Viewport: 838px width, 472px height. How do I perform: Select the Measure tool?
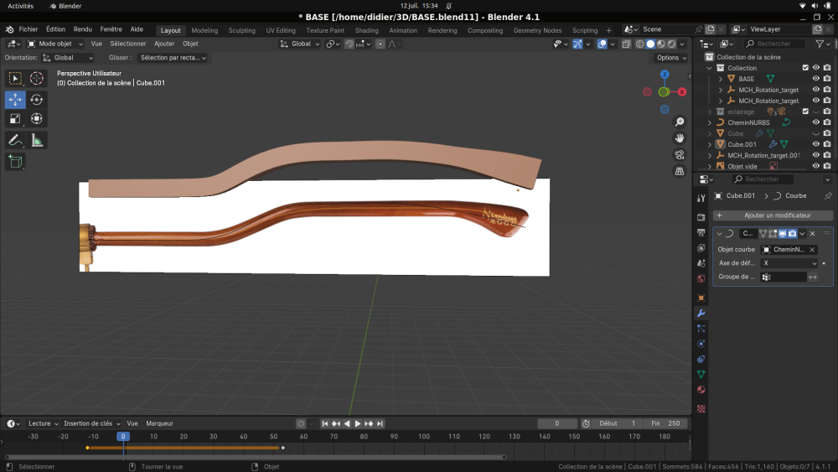pyautogui.click(x=37, y=140)
